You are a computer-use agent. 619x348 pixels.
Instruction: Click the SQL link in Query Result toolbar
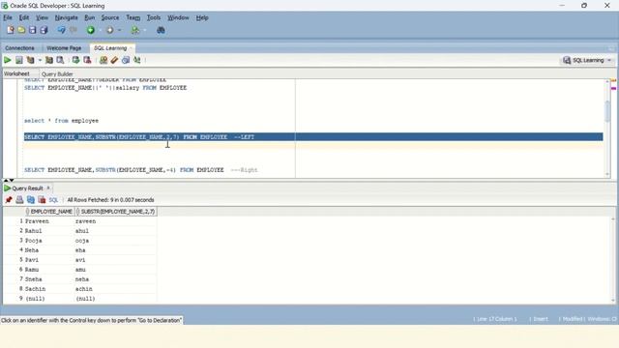[x=53, y=200]
